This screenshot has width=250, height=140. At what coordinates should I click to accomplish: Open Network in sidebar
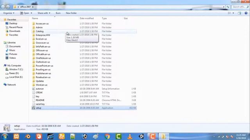[11, 85]
